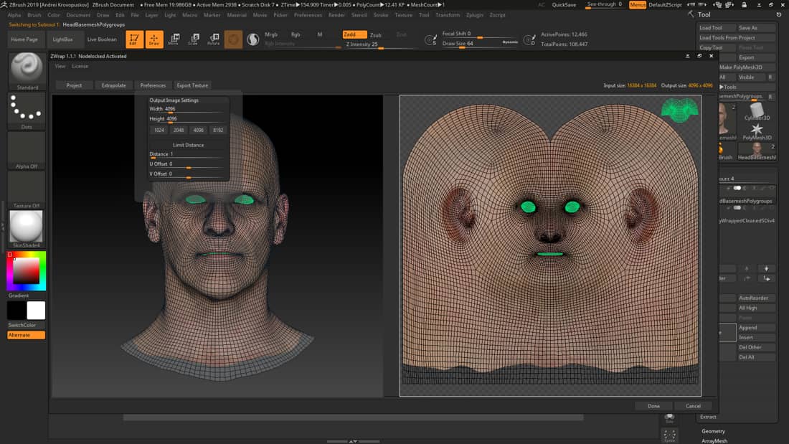789x444 pixels.
Task: Toggle Rgb channel
Action: [x=296, y=34]
